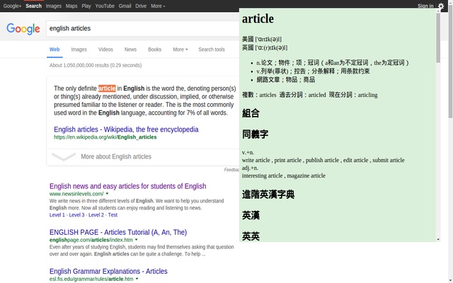Switch to the Books results tab
Image resolution: width=453 pixels, height=283 pixels.
[154, 50]
